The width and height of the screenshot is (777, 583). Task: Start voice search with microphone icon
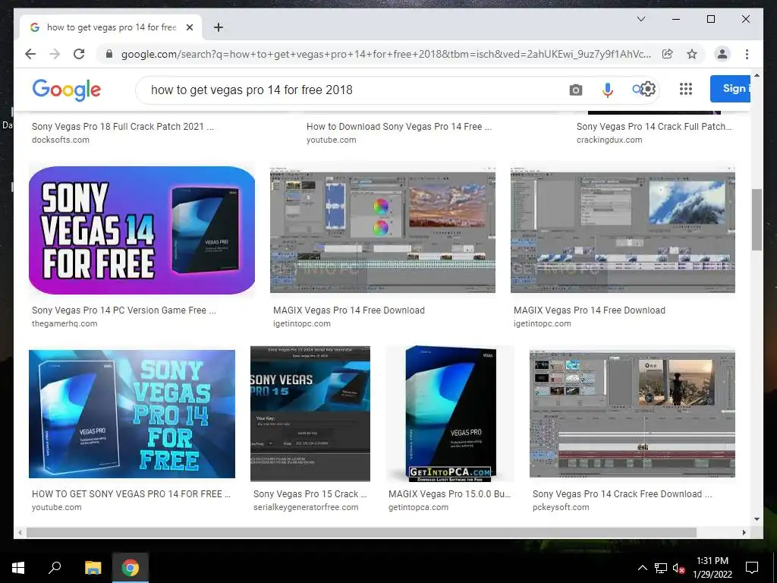coord(608,90)
